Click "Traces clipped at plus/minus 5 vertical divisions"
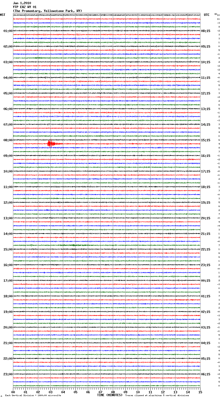The image size is (221, 399). click(157, 395)
